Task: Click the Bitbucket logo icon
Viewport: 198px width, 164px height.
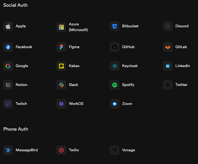Action: pyautogui.click(x=115, y=26)
